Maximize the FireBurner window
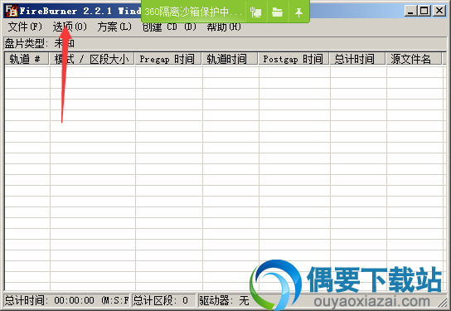Viewport: 451px width, 311px height. [x=424, y=11]
